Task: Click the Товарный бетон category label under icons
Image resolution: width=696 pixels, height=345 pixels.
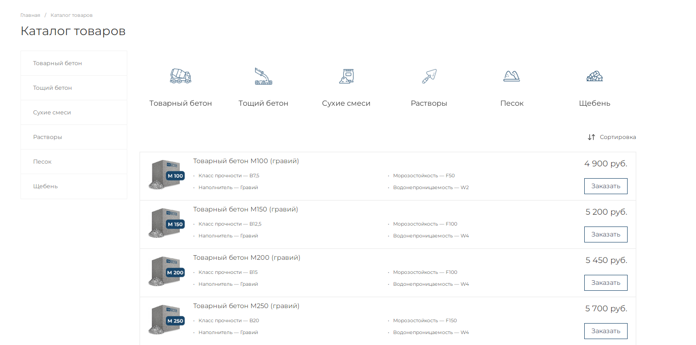Action: [x=181, y=103]
